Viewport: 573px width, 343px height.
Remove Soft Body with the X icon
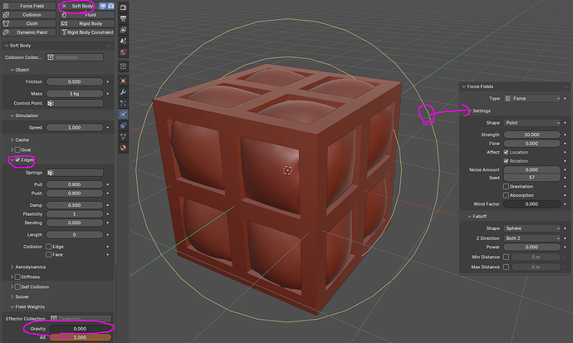[64, 6]
